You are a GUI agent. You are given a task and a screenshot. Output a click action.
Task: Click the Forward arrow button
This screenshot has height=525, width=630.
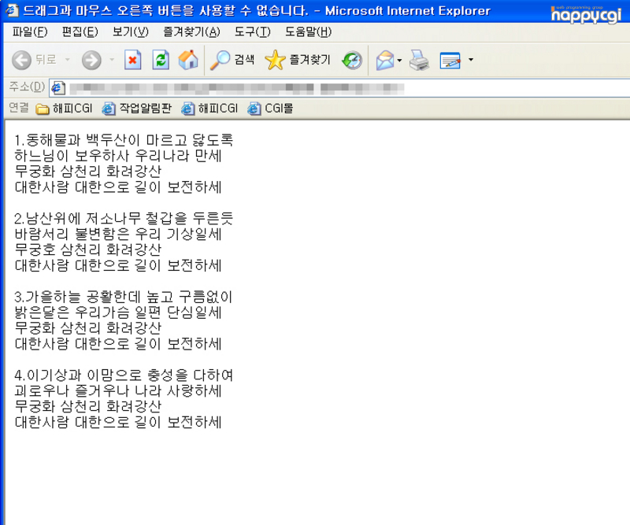click(x=91, y=61)
